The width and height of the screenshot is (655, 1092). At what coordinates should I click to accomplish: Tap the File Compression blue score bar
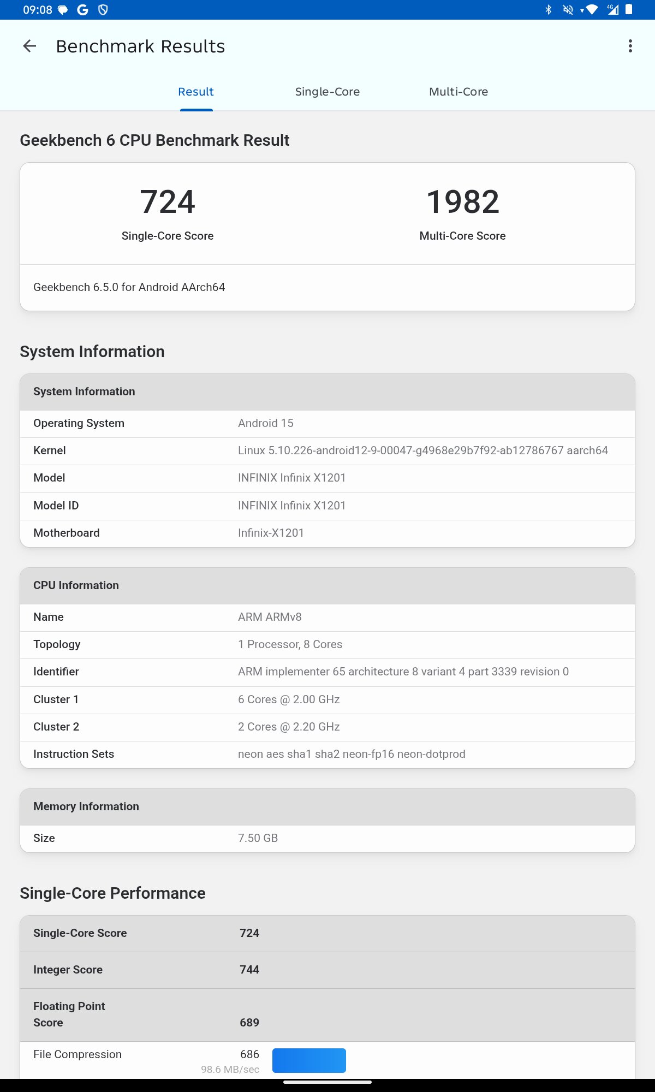tap(309, 1060)
